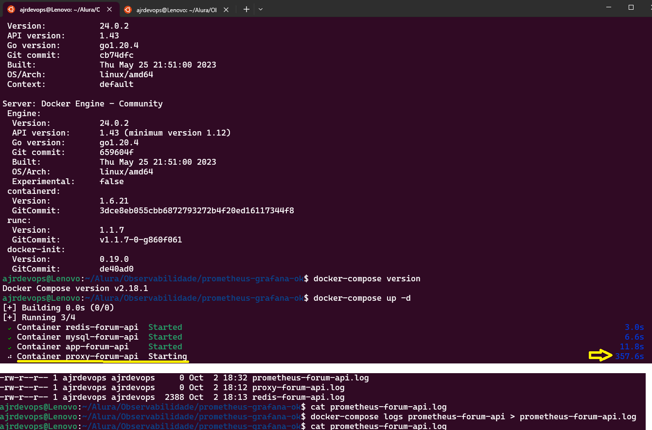The width and height of the screenshot is (652, 430).
Task: Click Ubuntu icon on the first tab
Action: click(11, 9)
